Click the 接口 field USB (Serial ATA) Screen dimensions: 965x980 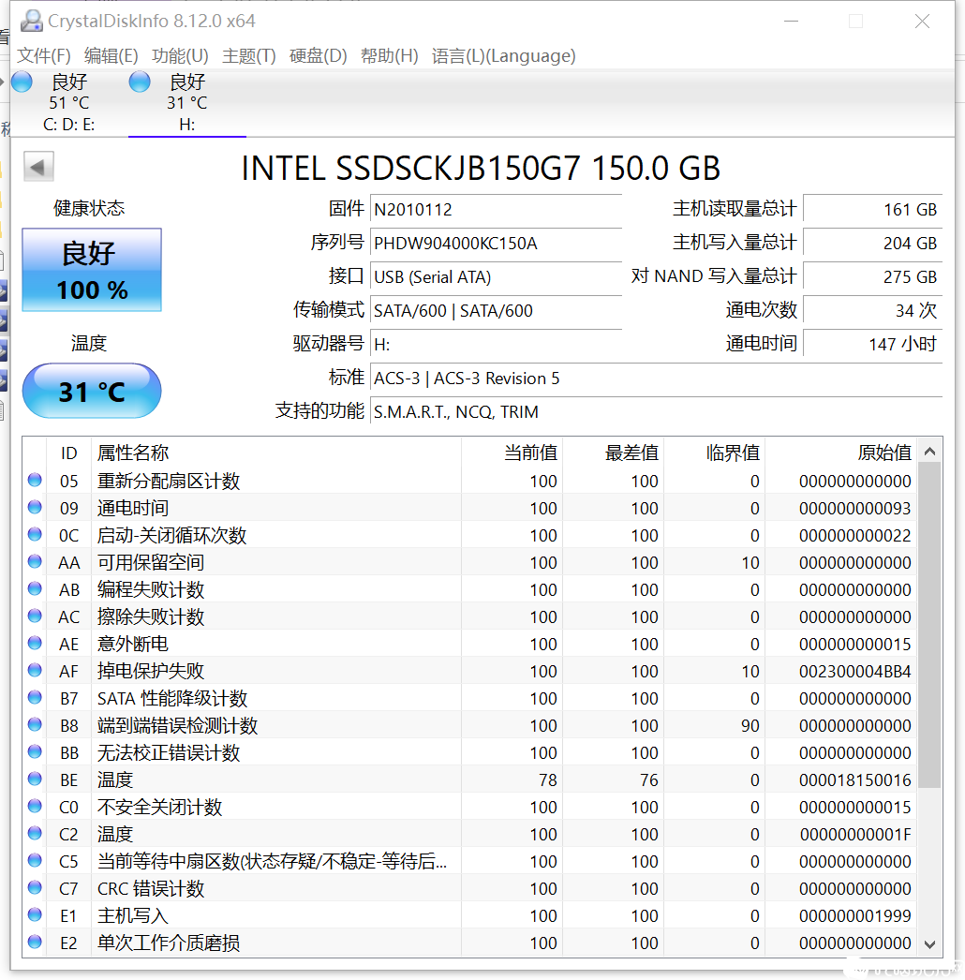(x=497, y=277)
